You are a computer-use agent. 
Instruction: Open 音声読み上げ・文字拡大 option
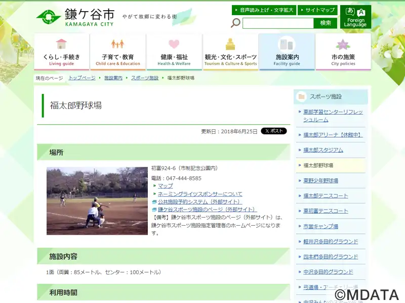click(x=264, y=10)
